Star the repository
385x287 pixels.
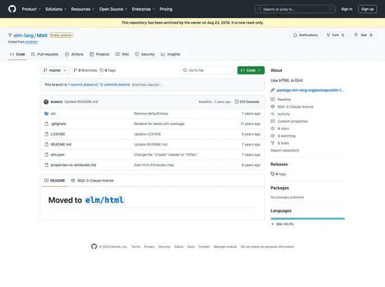tap(363, 35)
